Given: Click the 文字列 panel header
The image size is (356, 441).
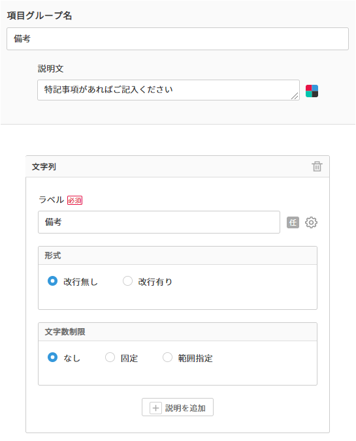Looking at the screenshot, I should [178, 166].
